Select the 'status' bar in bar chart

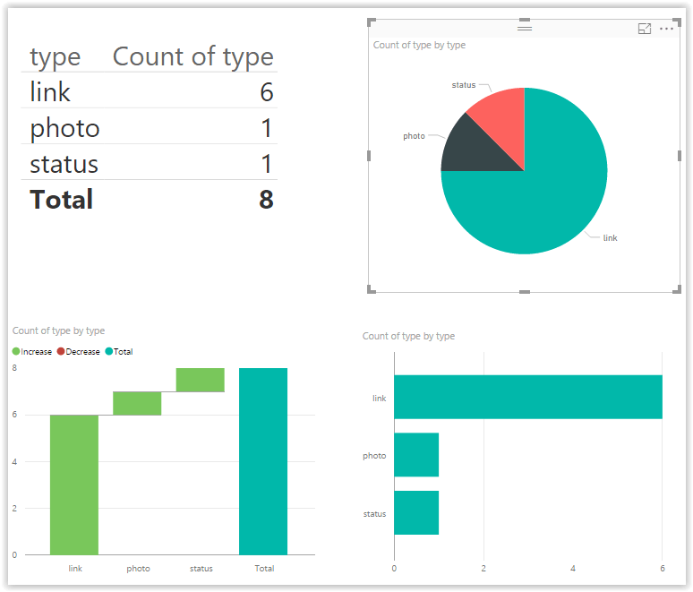coord(416,513)
